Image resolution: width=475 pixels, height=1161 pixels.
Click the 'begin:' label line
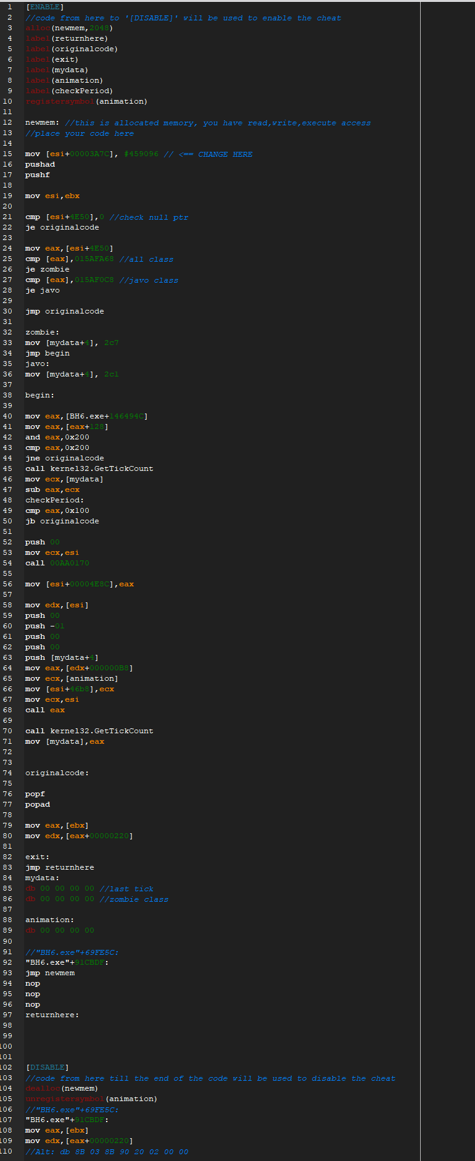tap(39, 395)
